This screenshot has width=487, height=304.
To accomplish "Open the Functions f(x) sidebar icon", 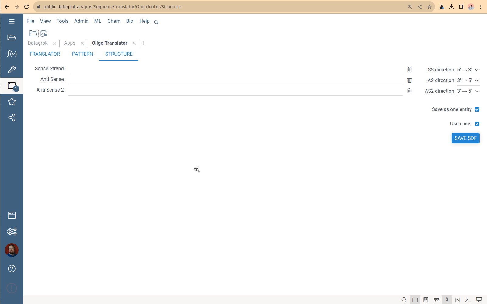I will click(12, 54).
